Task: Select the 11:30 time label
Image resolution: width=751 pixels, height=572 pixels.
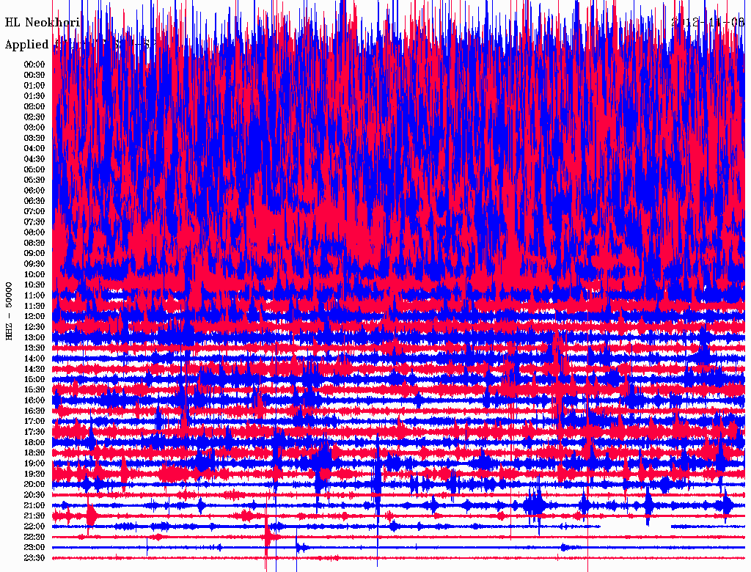Action: (34, 306)
